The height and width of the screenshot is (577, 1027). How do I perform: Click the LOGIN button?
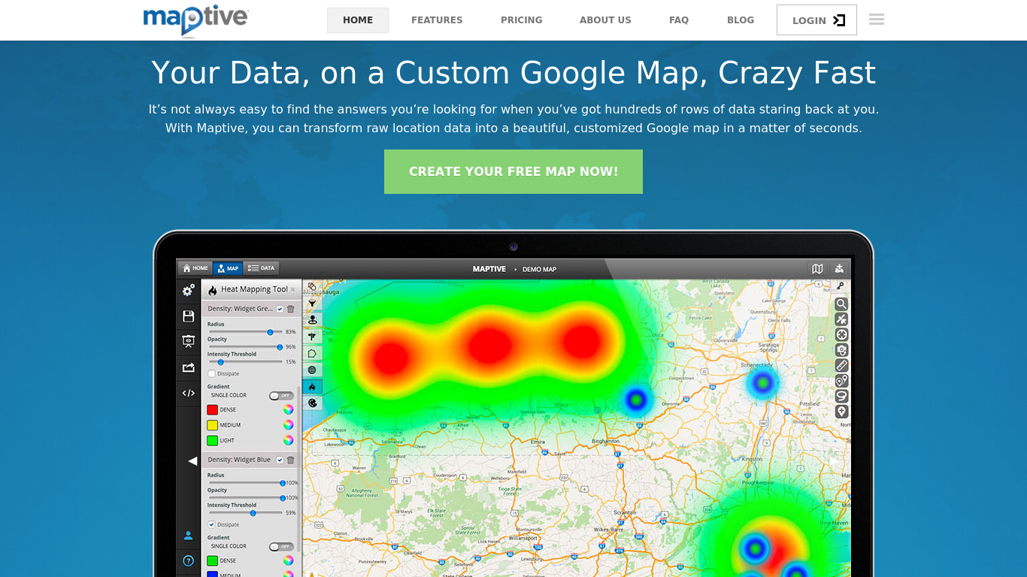pos(816,20)
